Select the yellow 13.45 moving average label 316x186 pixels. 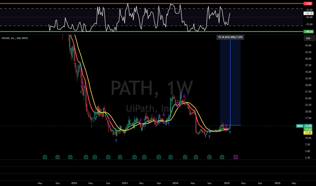pos(308,133)
